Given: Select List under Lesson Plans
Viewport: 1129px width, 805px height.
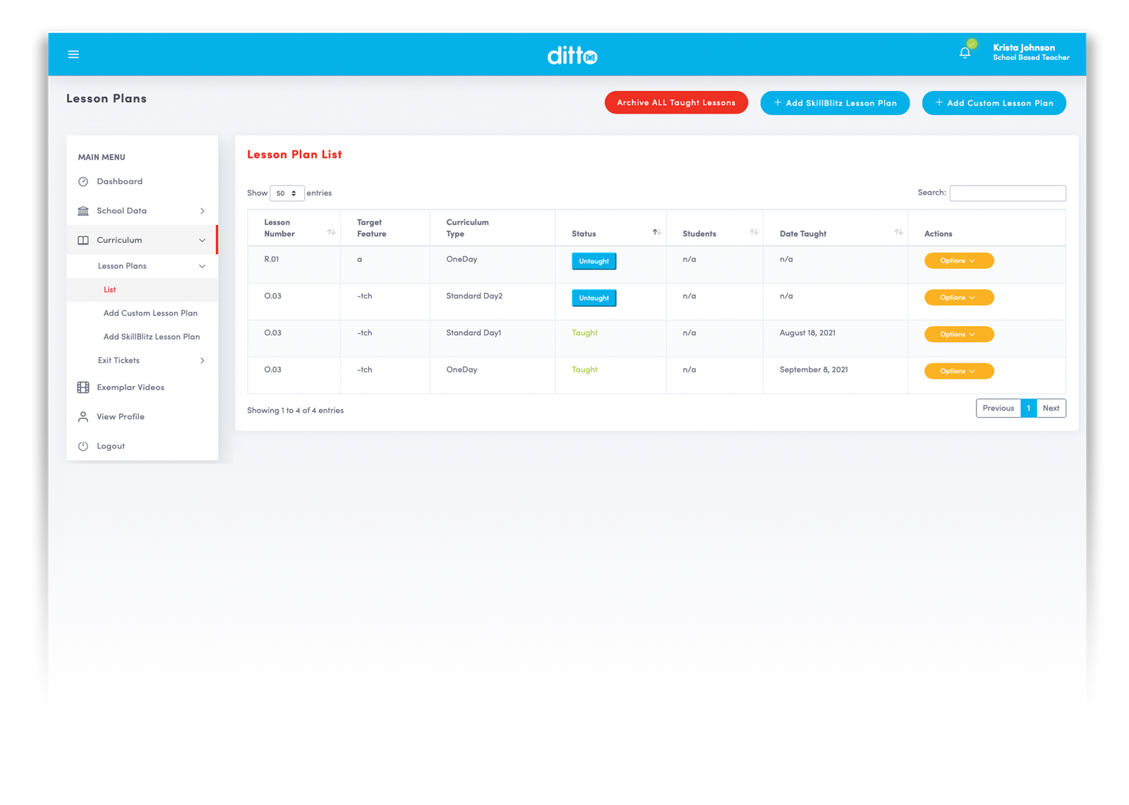Looking at the screenshot, I should pos(109,289).
